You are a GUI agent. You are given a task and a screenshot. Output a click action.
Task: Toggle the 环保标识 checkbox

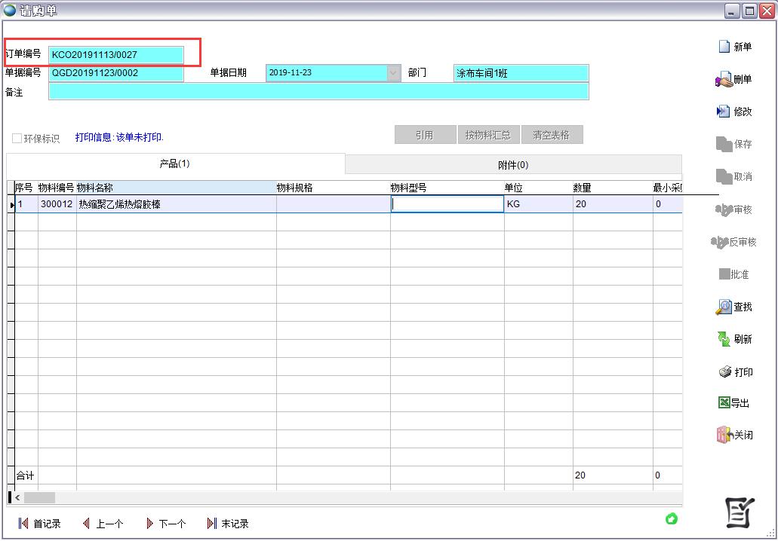tap(17, 139)
